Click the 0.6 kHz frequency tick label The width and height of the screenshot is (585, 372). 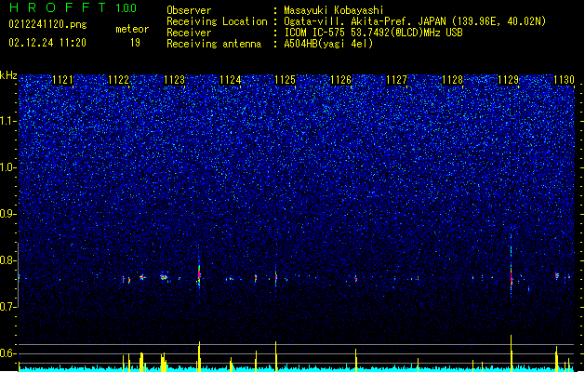pos(8,353)
